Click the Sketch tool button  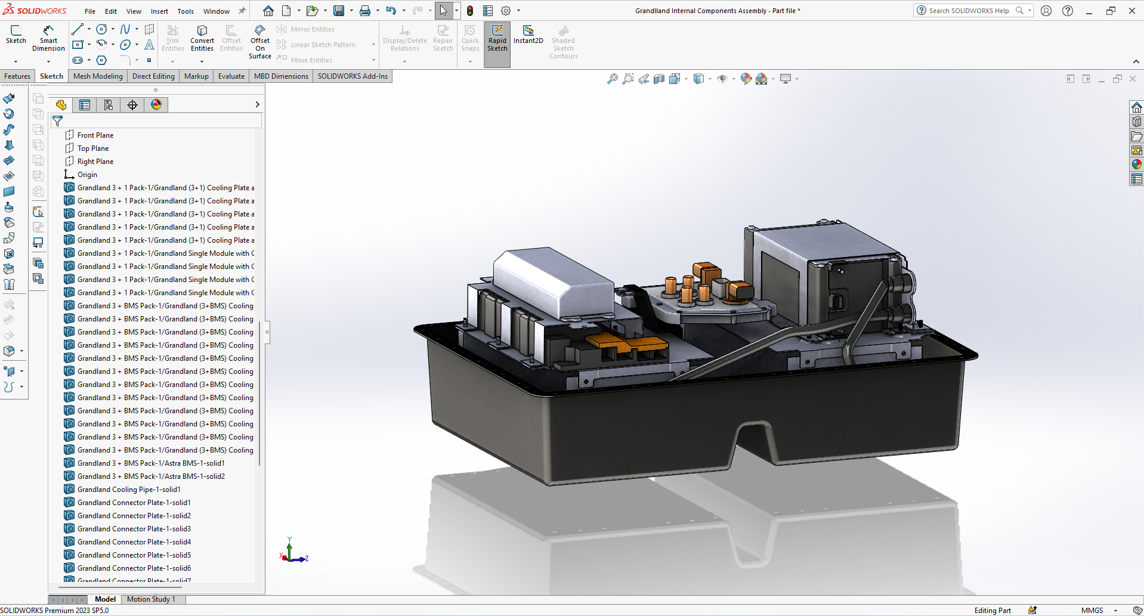point(16,35)
